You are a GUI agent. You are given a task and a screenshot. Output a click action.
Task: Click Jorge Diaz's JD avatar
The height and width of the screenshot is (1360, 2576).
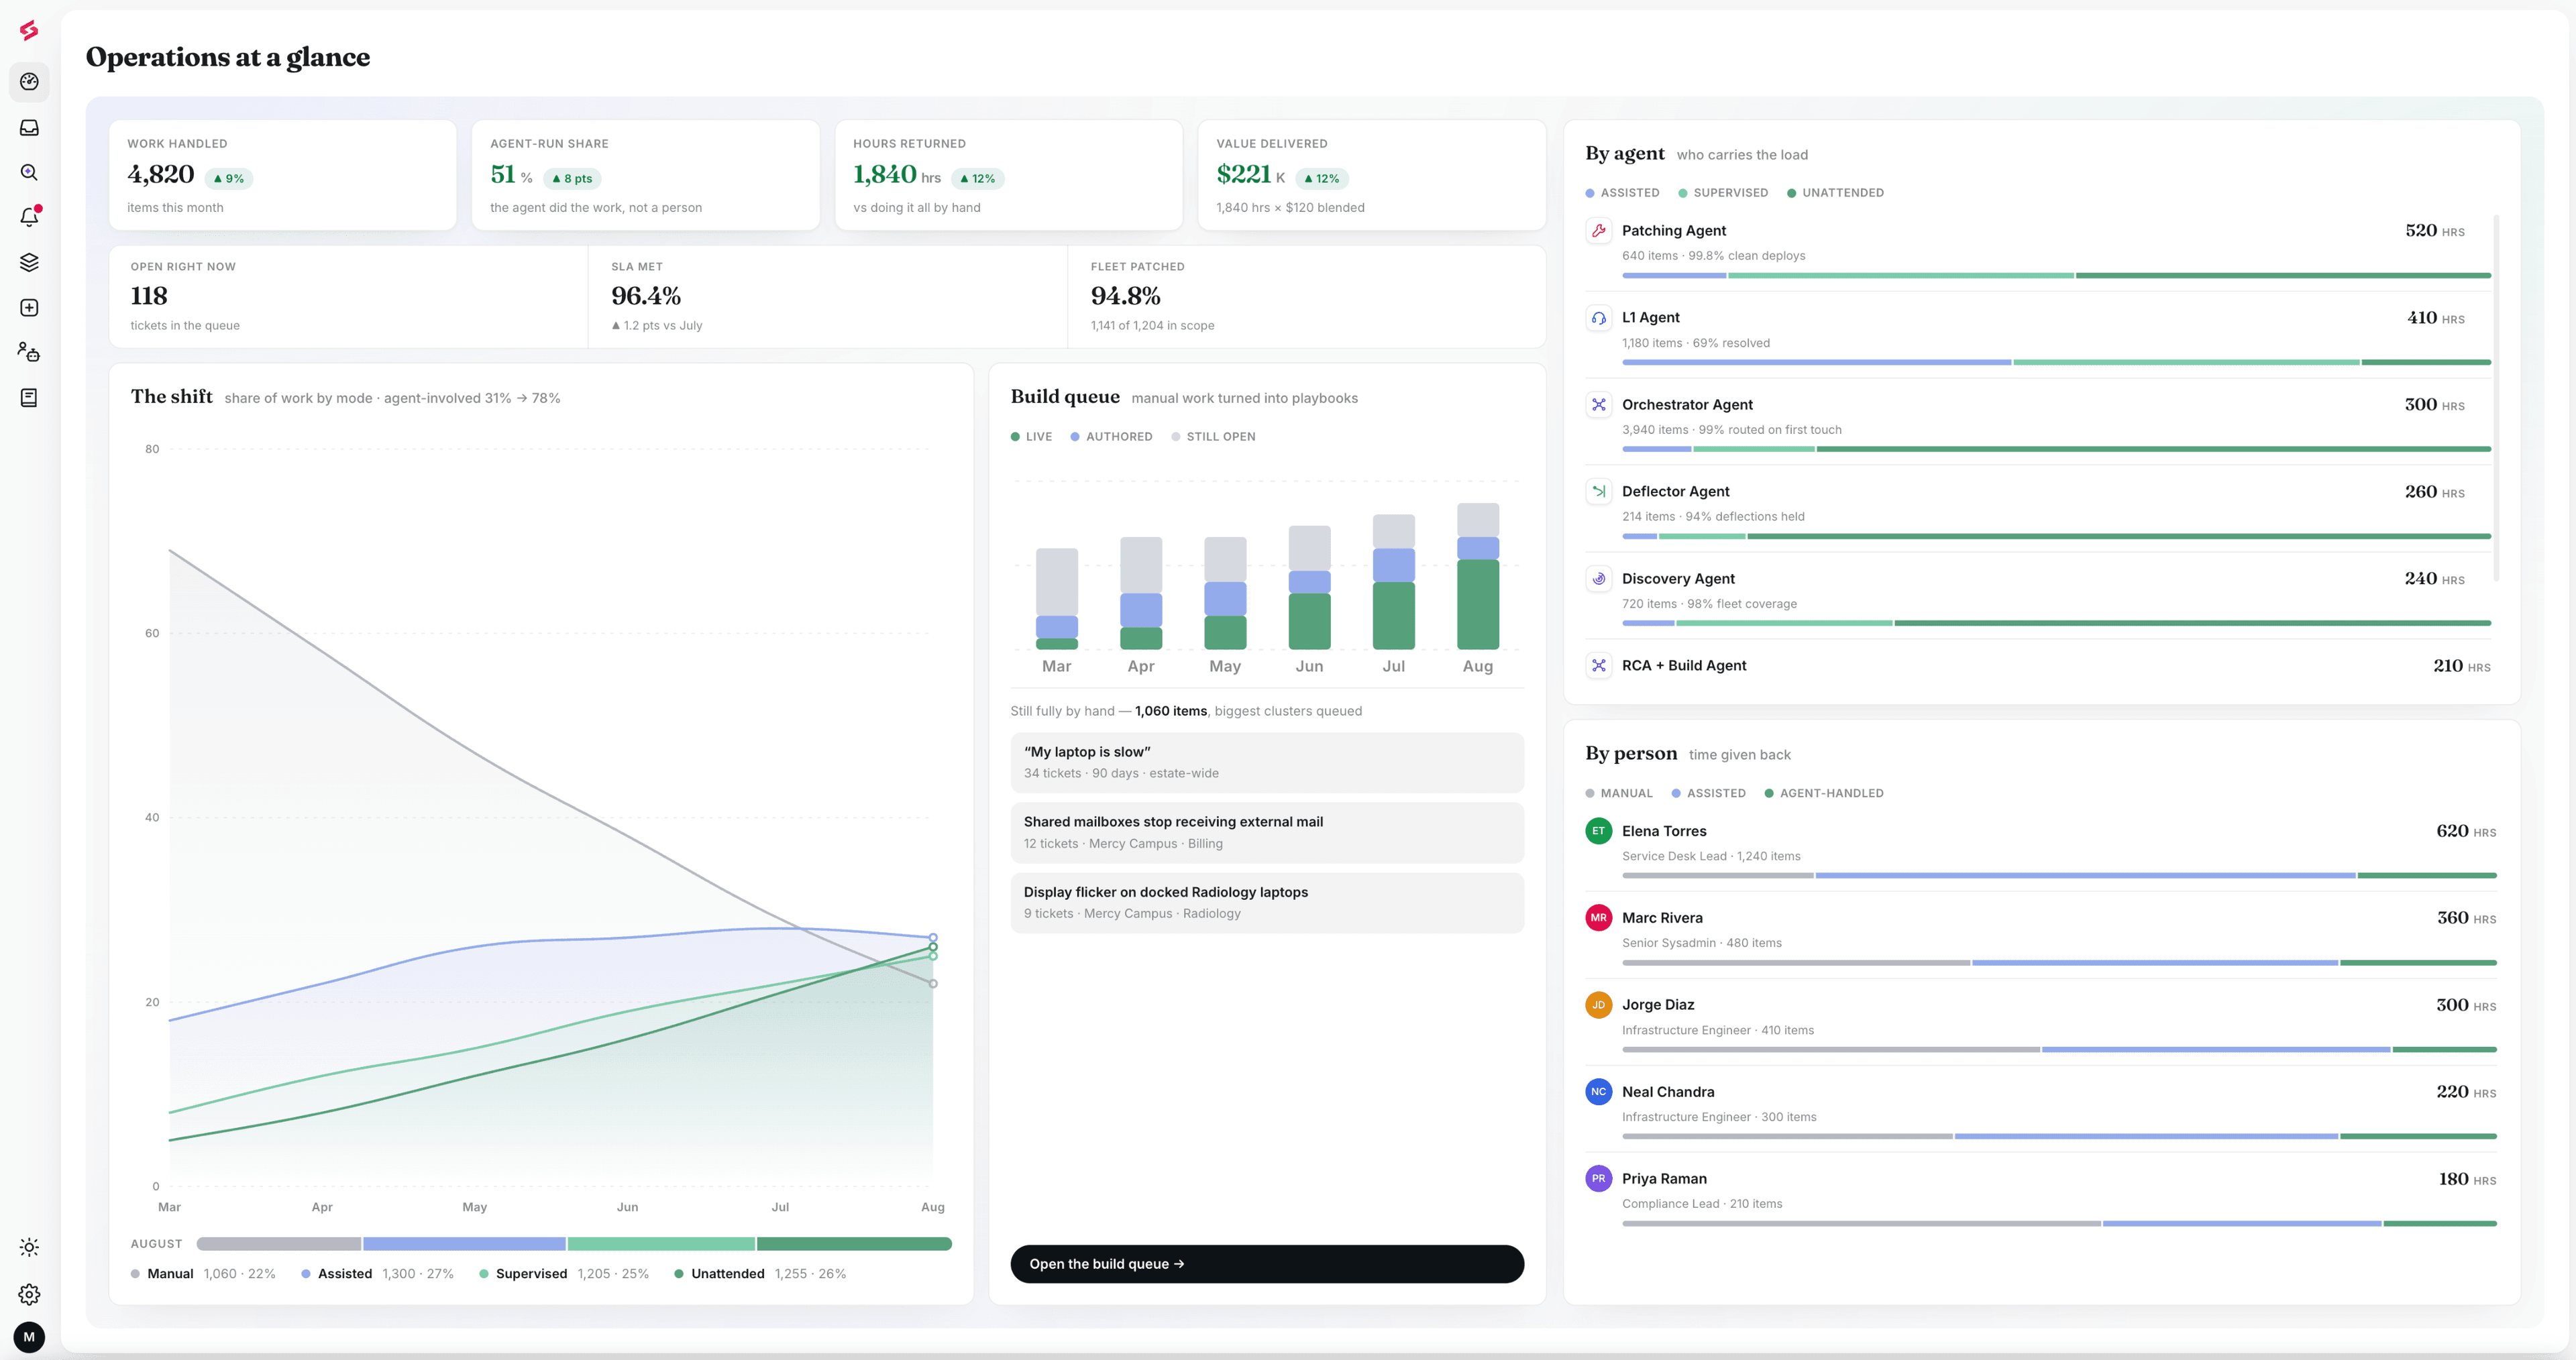point(1599,1005)
